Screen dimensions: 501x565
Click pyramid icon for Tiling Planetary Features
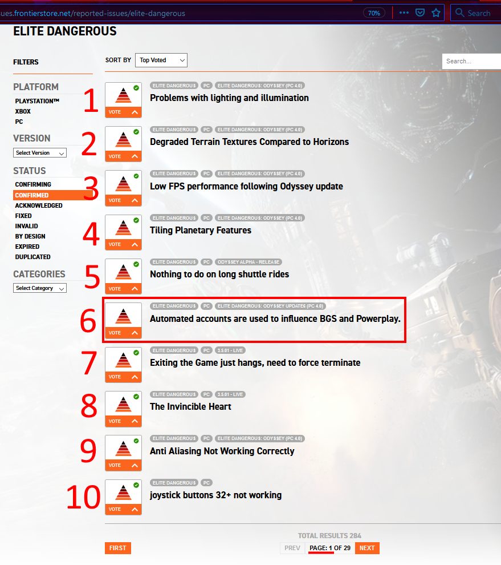coord(124,228)
